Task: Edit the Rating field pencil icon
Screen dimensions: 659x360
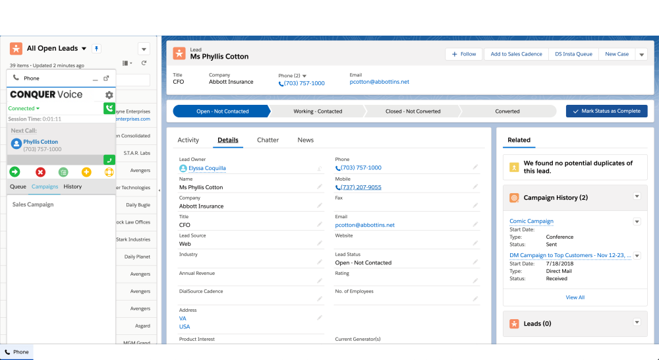Action: (475, 280)
